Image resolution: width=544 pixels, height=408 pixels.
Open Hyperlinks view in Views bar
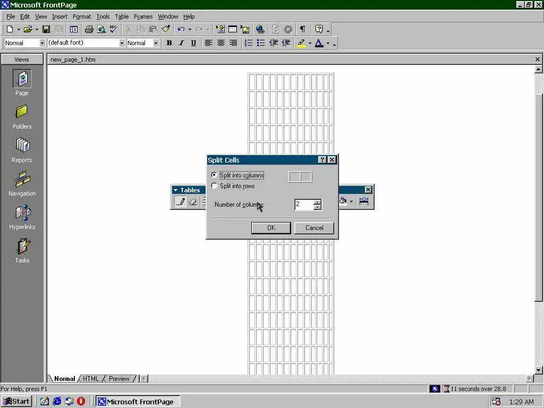(22, 217)
